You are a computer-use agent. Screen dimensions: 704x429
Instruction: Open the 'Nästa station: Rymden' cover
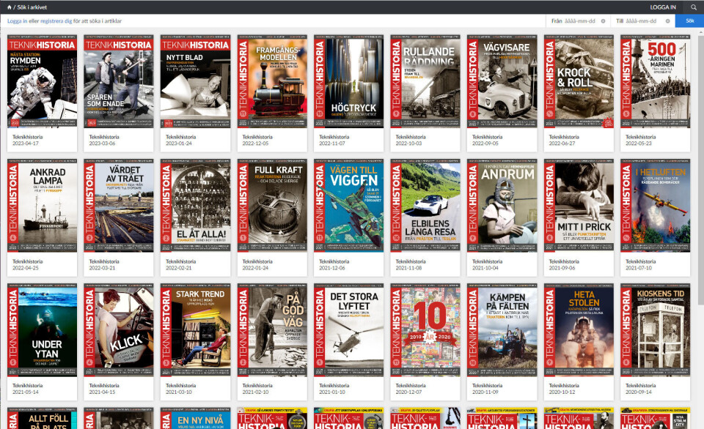click(x=43, y=81)
